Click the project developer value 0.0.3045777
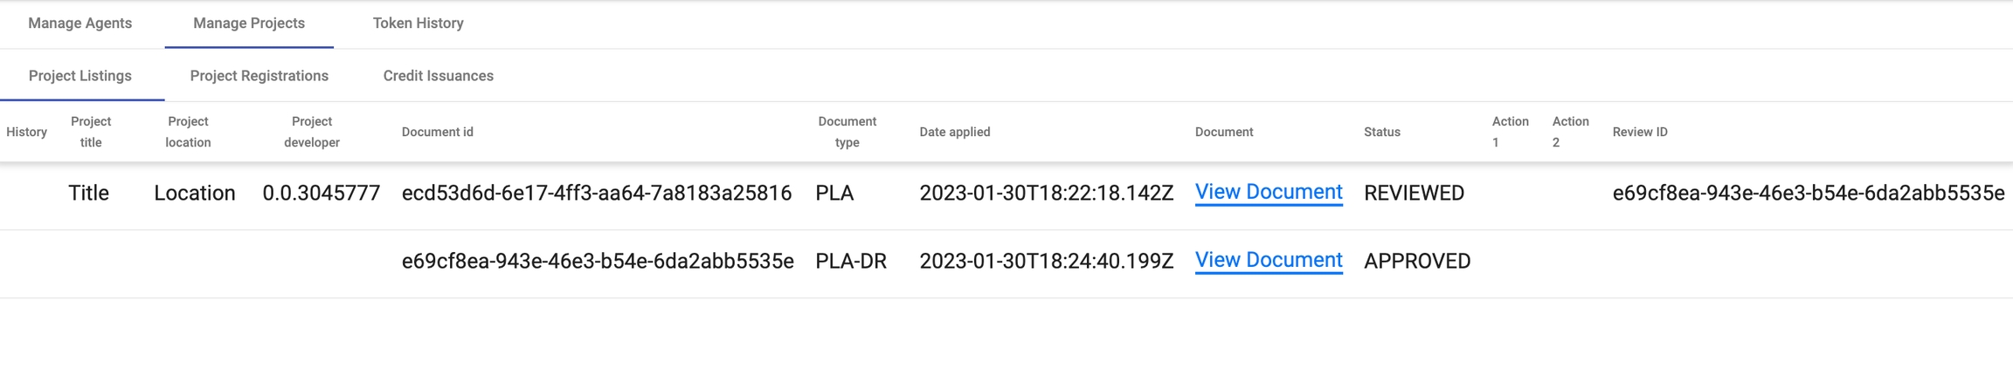Screen dimensions: 2013x375 click(321, 193)
